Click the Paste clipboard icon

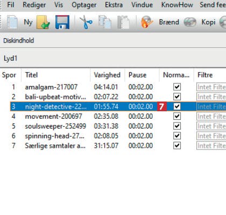123,22
